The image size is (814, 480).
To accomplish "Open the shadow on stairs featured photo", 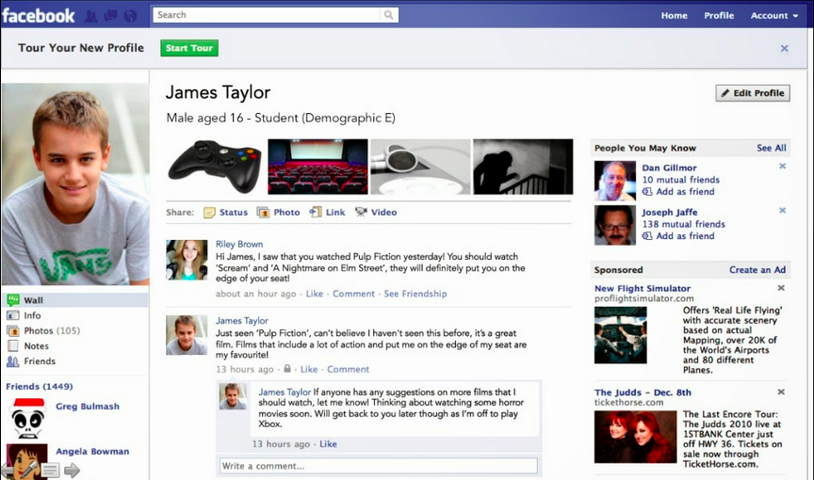I will (523, 167).
